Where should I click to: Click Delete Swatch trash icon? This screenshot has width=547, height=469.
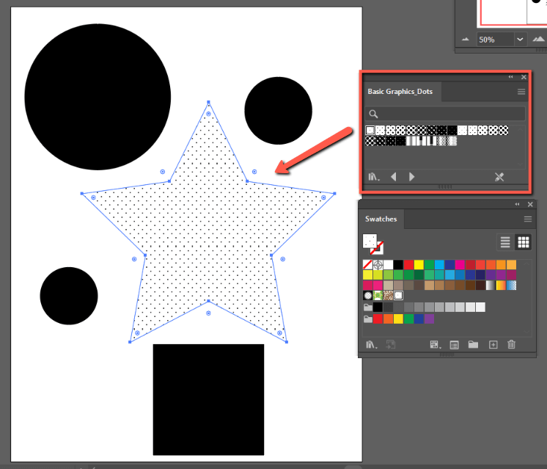pos(511,345)
